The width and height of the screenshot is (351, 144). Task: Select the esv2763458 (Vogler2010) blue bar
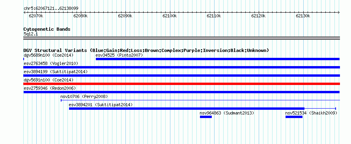[x=181, y=67]
